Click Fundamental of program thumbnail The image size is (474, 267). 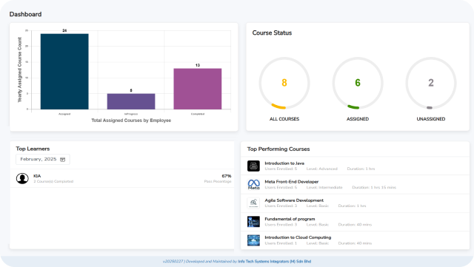(x=253, y=222)
